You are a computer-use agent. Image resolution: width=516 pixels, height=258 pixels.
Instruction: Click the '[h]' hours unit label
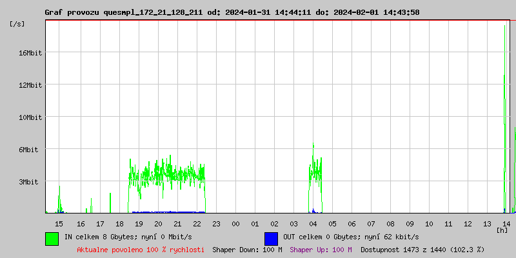(502, 230)
